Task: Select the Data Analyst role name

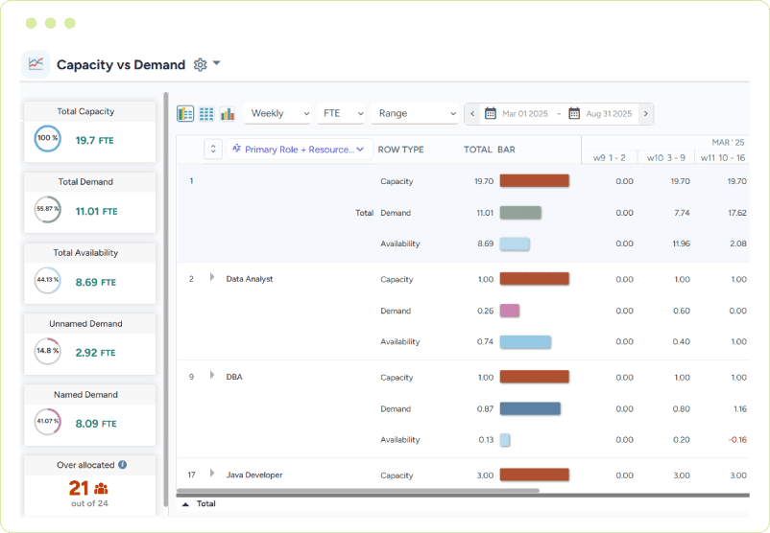Action: (x=250, y=279)
